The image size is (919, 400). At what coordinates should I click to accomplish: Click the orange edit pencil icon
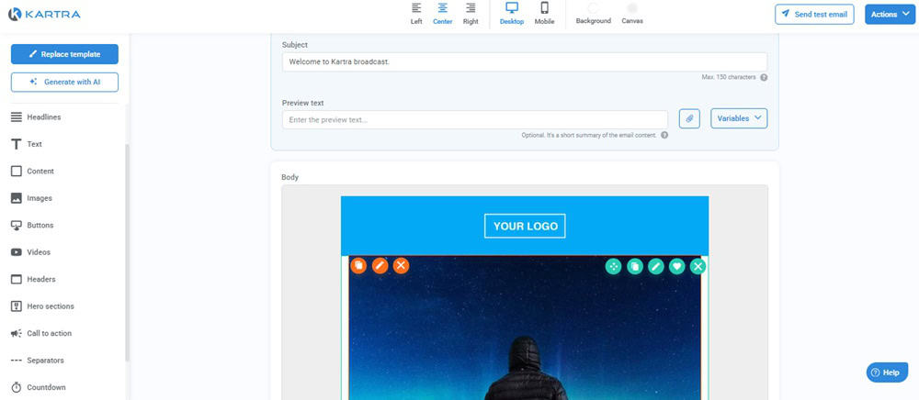pos(380,265)
